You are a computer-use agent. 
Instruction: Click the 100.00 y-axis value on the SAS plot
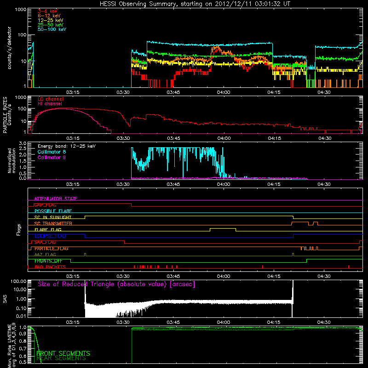click(x=18, y=281)
